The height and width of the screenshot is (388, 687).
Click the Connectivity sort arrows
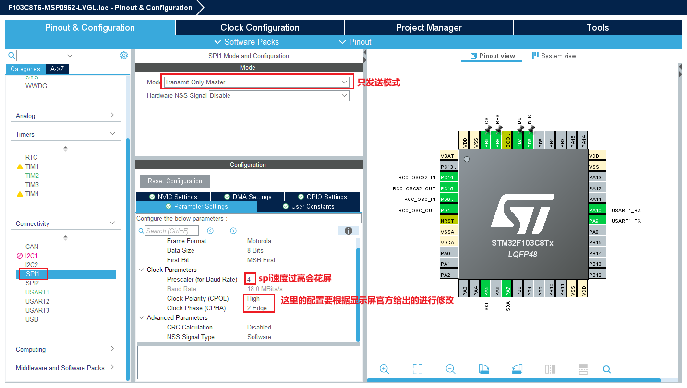(66, 238)
